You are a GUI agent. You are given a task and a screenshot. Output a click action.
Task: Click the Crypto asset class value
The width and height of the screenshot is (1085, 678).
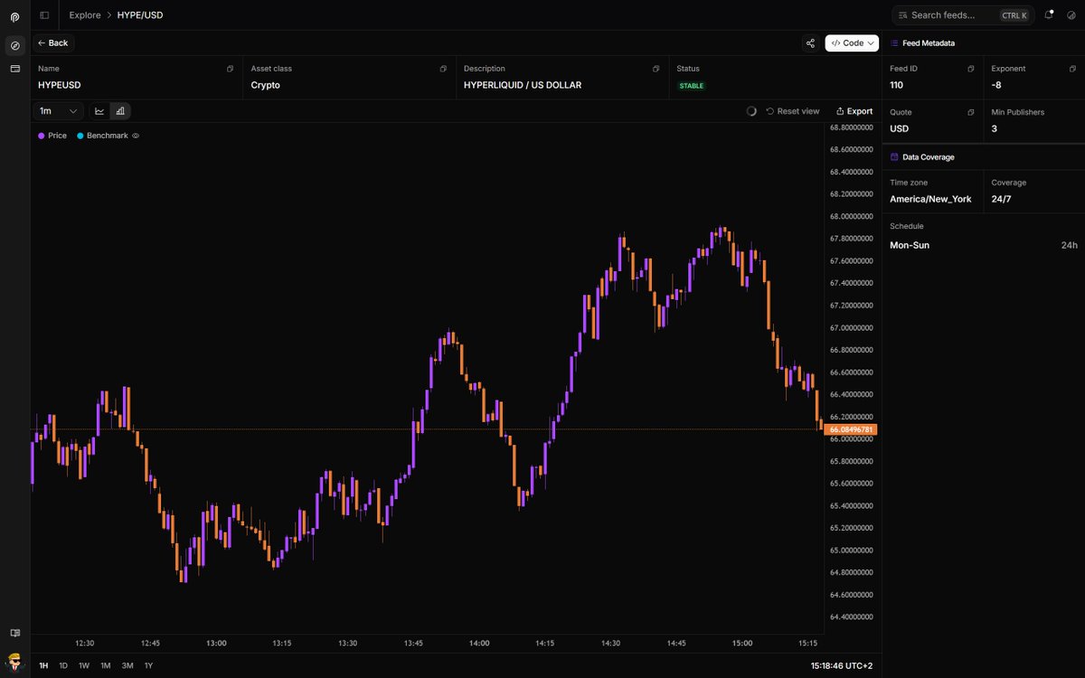(x=266, y=85)
